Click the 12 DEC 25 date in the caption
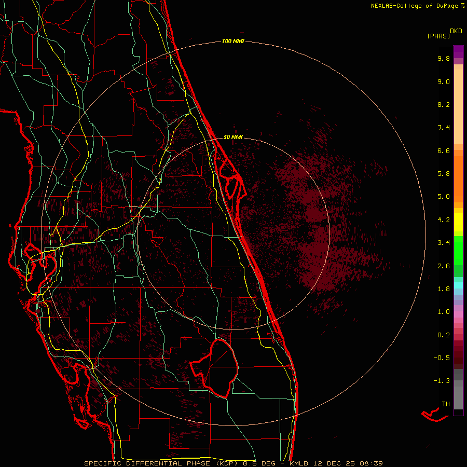The image size is (467, 467). point(334,463)
